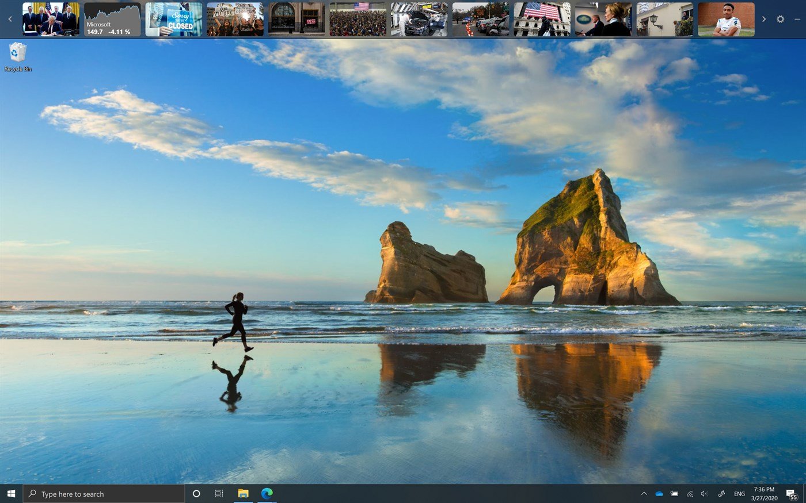The image size is (806, 503).
Task: Open Task View on the taskbar
Action: (x=219, y=493)
